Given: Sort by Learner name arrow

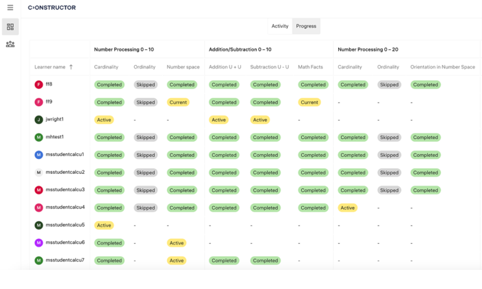Looking at the screenshot, I should pyautogui.click(x=71, y=67).
